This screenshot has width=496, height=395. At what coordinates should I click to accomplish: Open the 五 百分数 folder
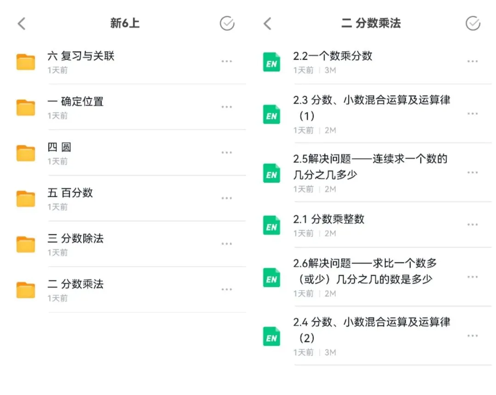[131, 199]
